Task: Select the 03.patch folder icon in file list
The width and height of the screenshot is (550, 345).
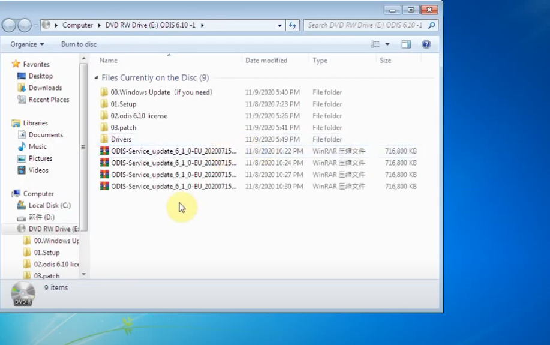Action: click(104, 127)
